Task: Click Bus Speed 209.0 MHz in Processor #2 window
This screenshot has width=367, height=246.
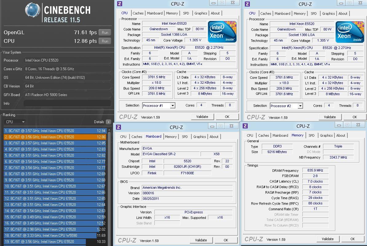Action: (284, 89)
